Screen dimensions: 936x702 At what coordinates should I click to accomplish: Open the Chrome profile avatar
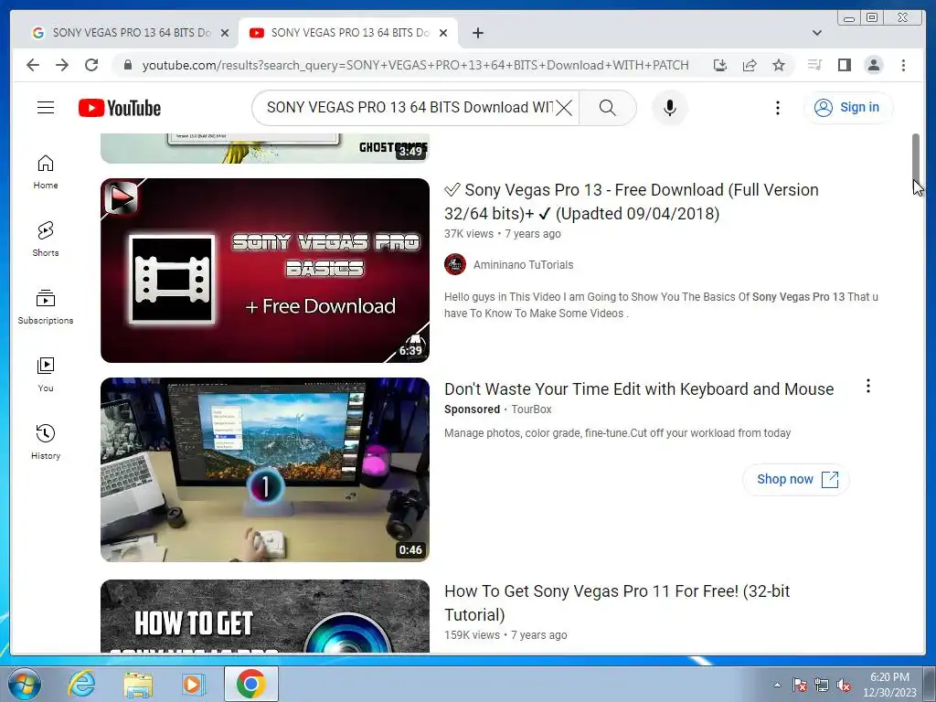(x=873, y=65)
